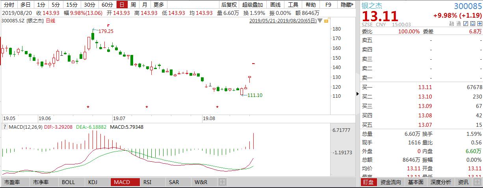Open the 基本面 tab
Viewport: 483px width, 188px height.
click(x=416, y=182)
